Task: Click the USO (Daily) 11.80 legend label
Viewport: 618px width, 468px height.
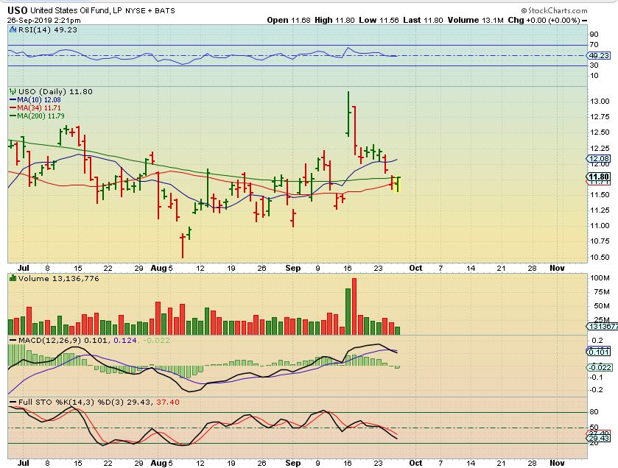Action: 55,91
